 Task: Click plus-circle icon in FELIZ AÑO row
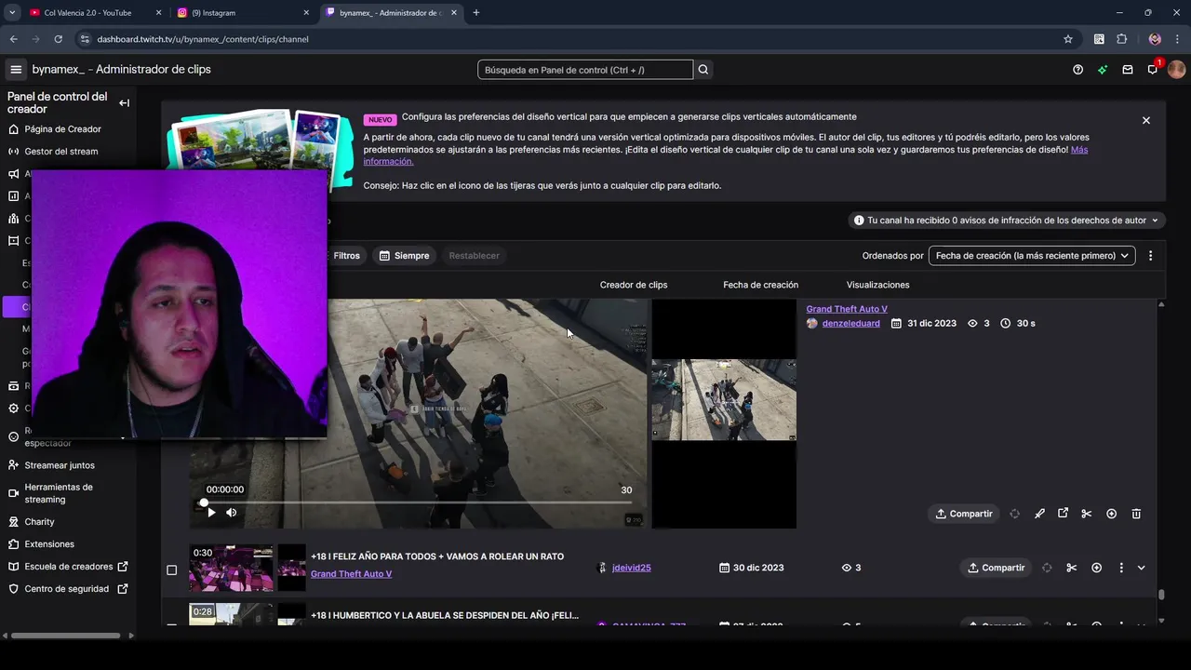pos(1096,568)
